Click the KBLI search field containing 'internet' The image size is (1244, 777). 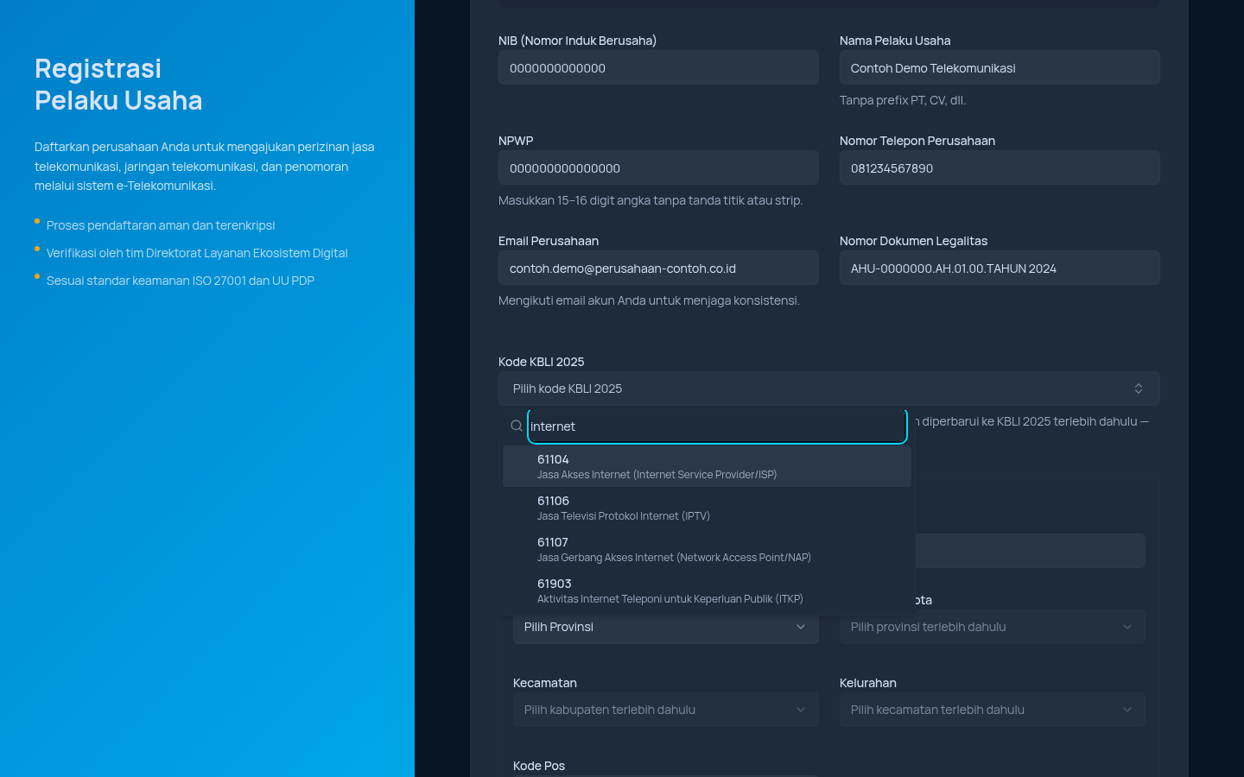pyautogui.click(x=717, y=426)
